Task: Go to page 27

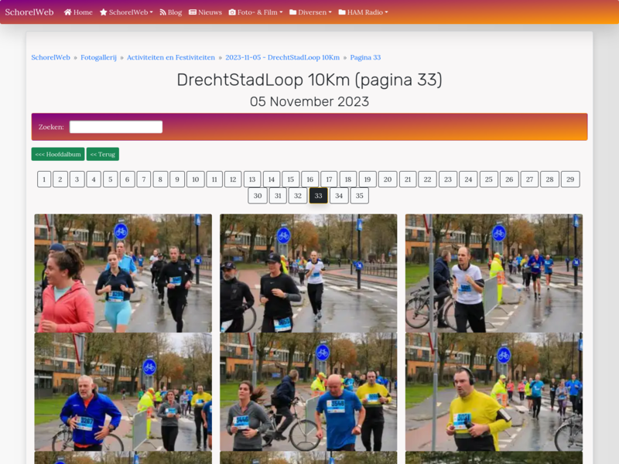Action: (529, 179)
